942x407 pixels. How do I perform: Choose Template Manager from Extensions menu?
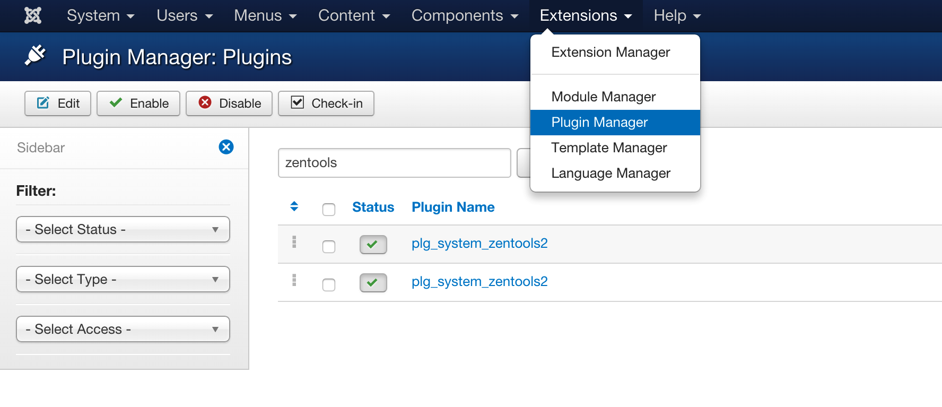(615, 148)
